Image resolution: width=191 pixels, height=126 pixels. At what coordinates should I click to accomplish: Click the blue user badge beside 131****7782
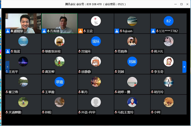tap(153, 31)
